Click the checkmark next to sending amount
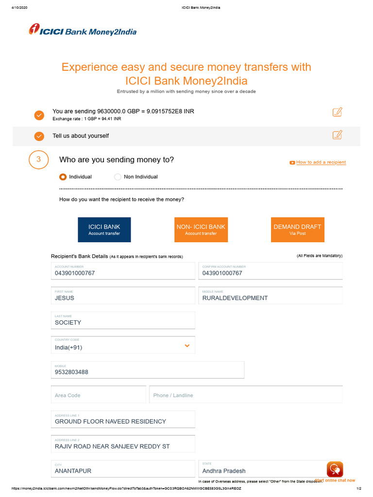373x497 pixels. click(39, 115)
